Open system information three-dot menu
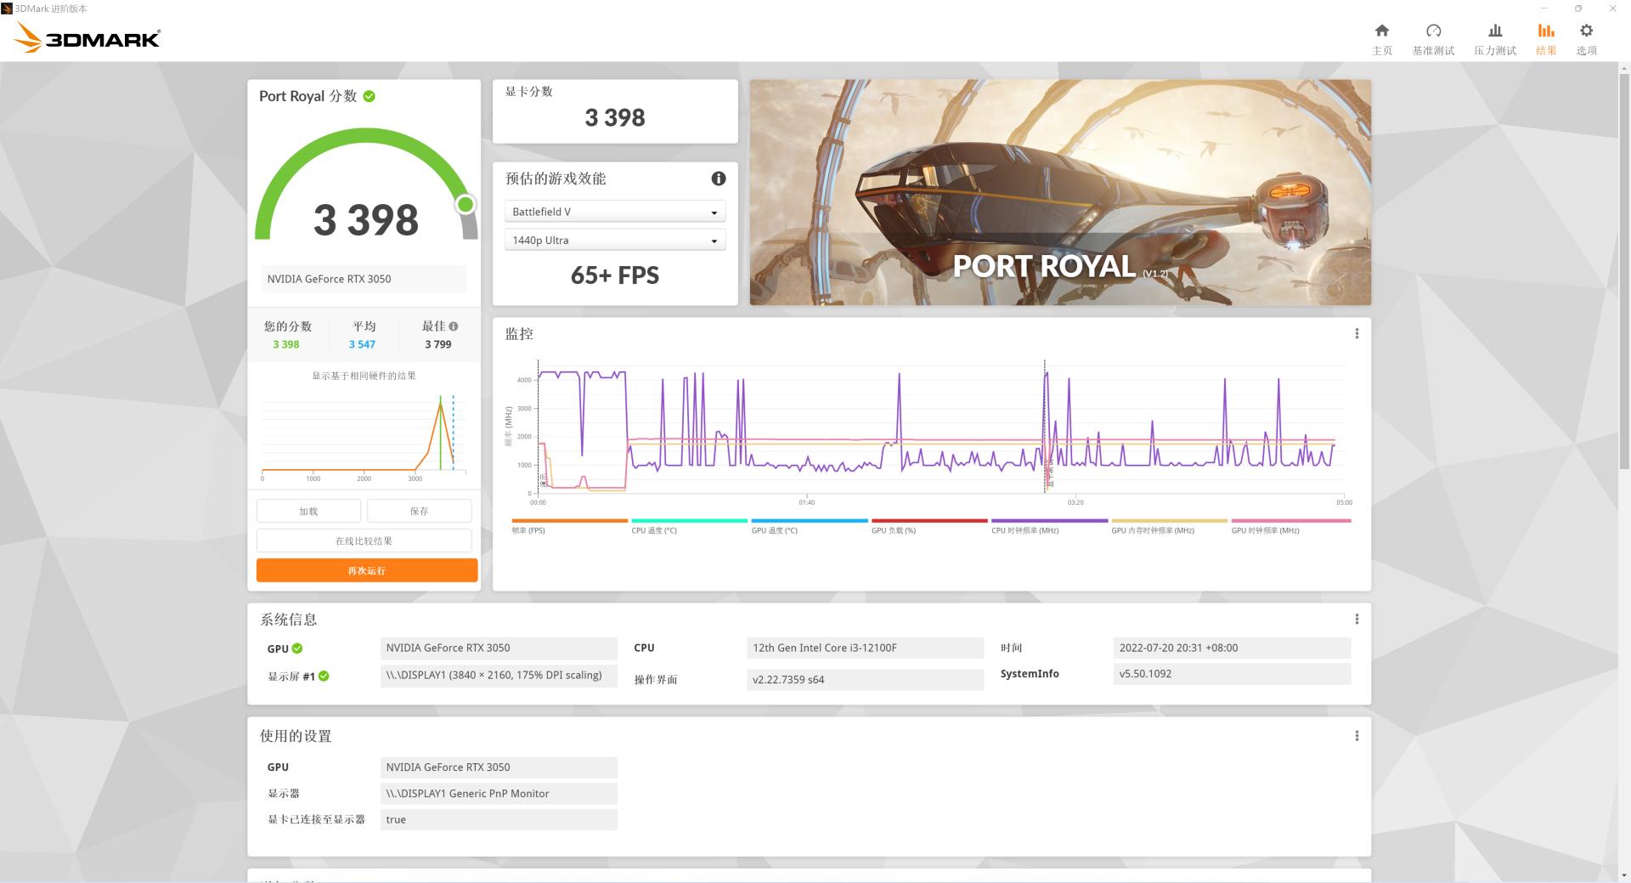The width and height of the screenshot is (1631, 883). [x=1356, y=620]
